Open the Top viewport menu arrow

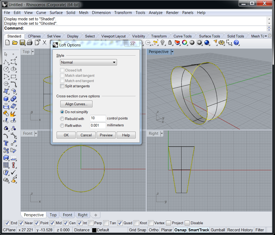[33, 52]
